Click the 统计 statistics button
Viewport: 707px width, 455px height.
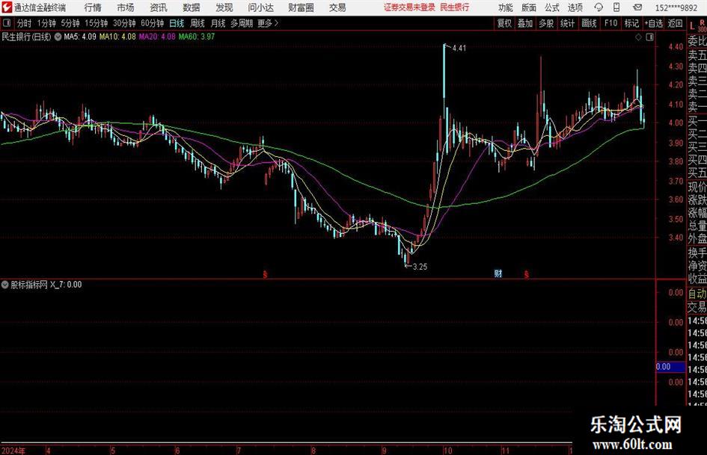tap(567, 23)
